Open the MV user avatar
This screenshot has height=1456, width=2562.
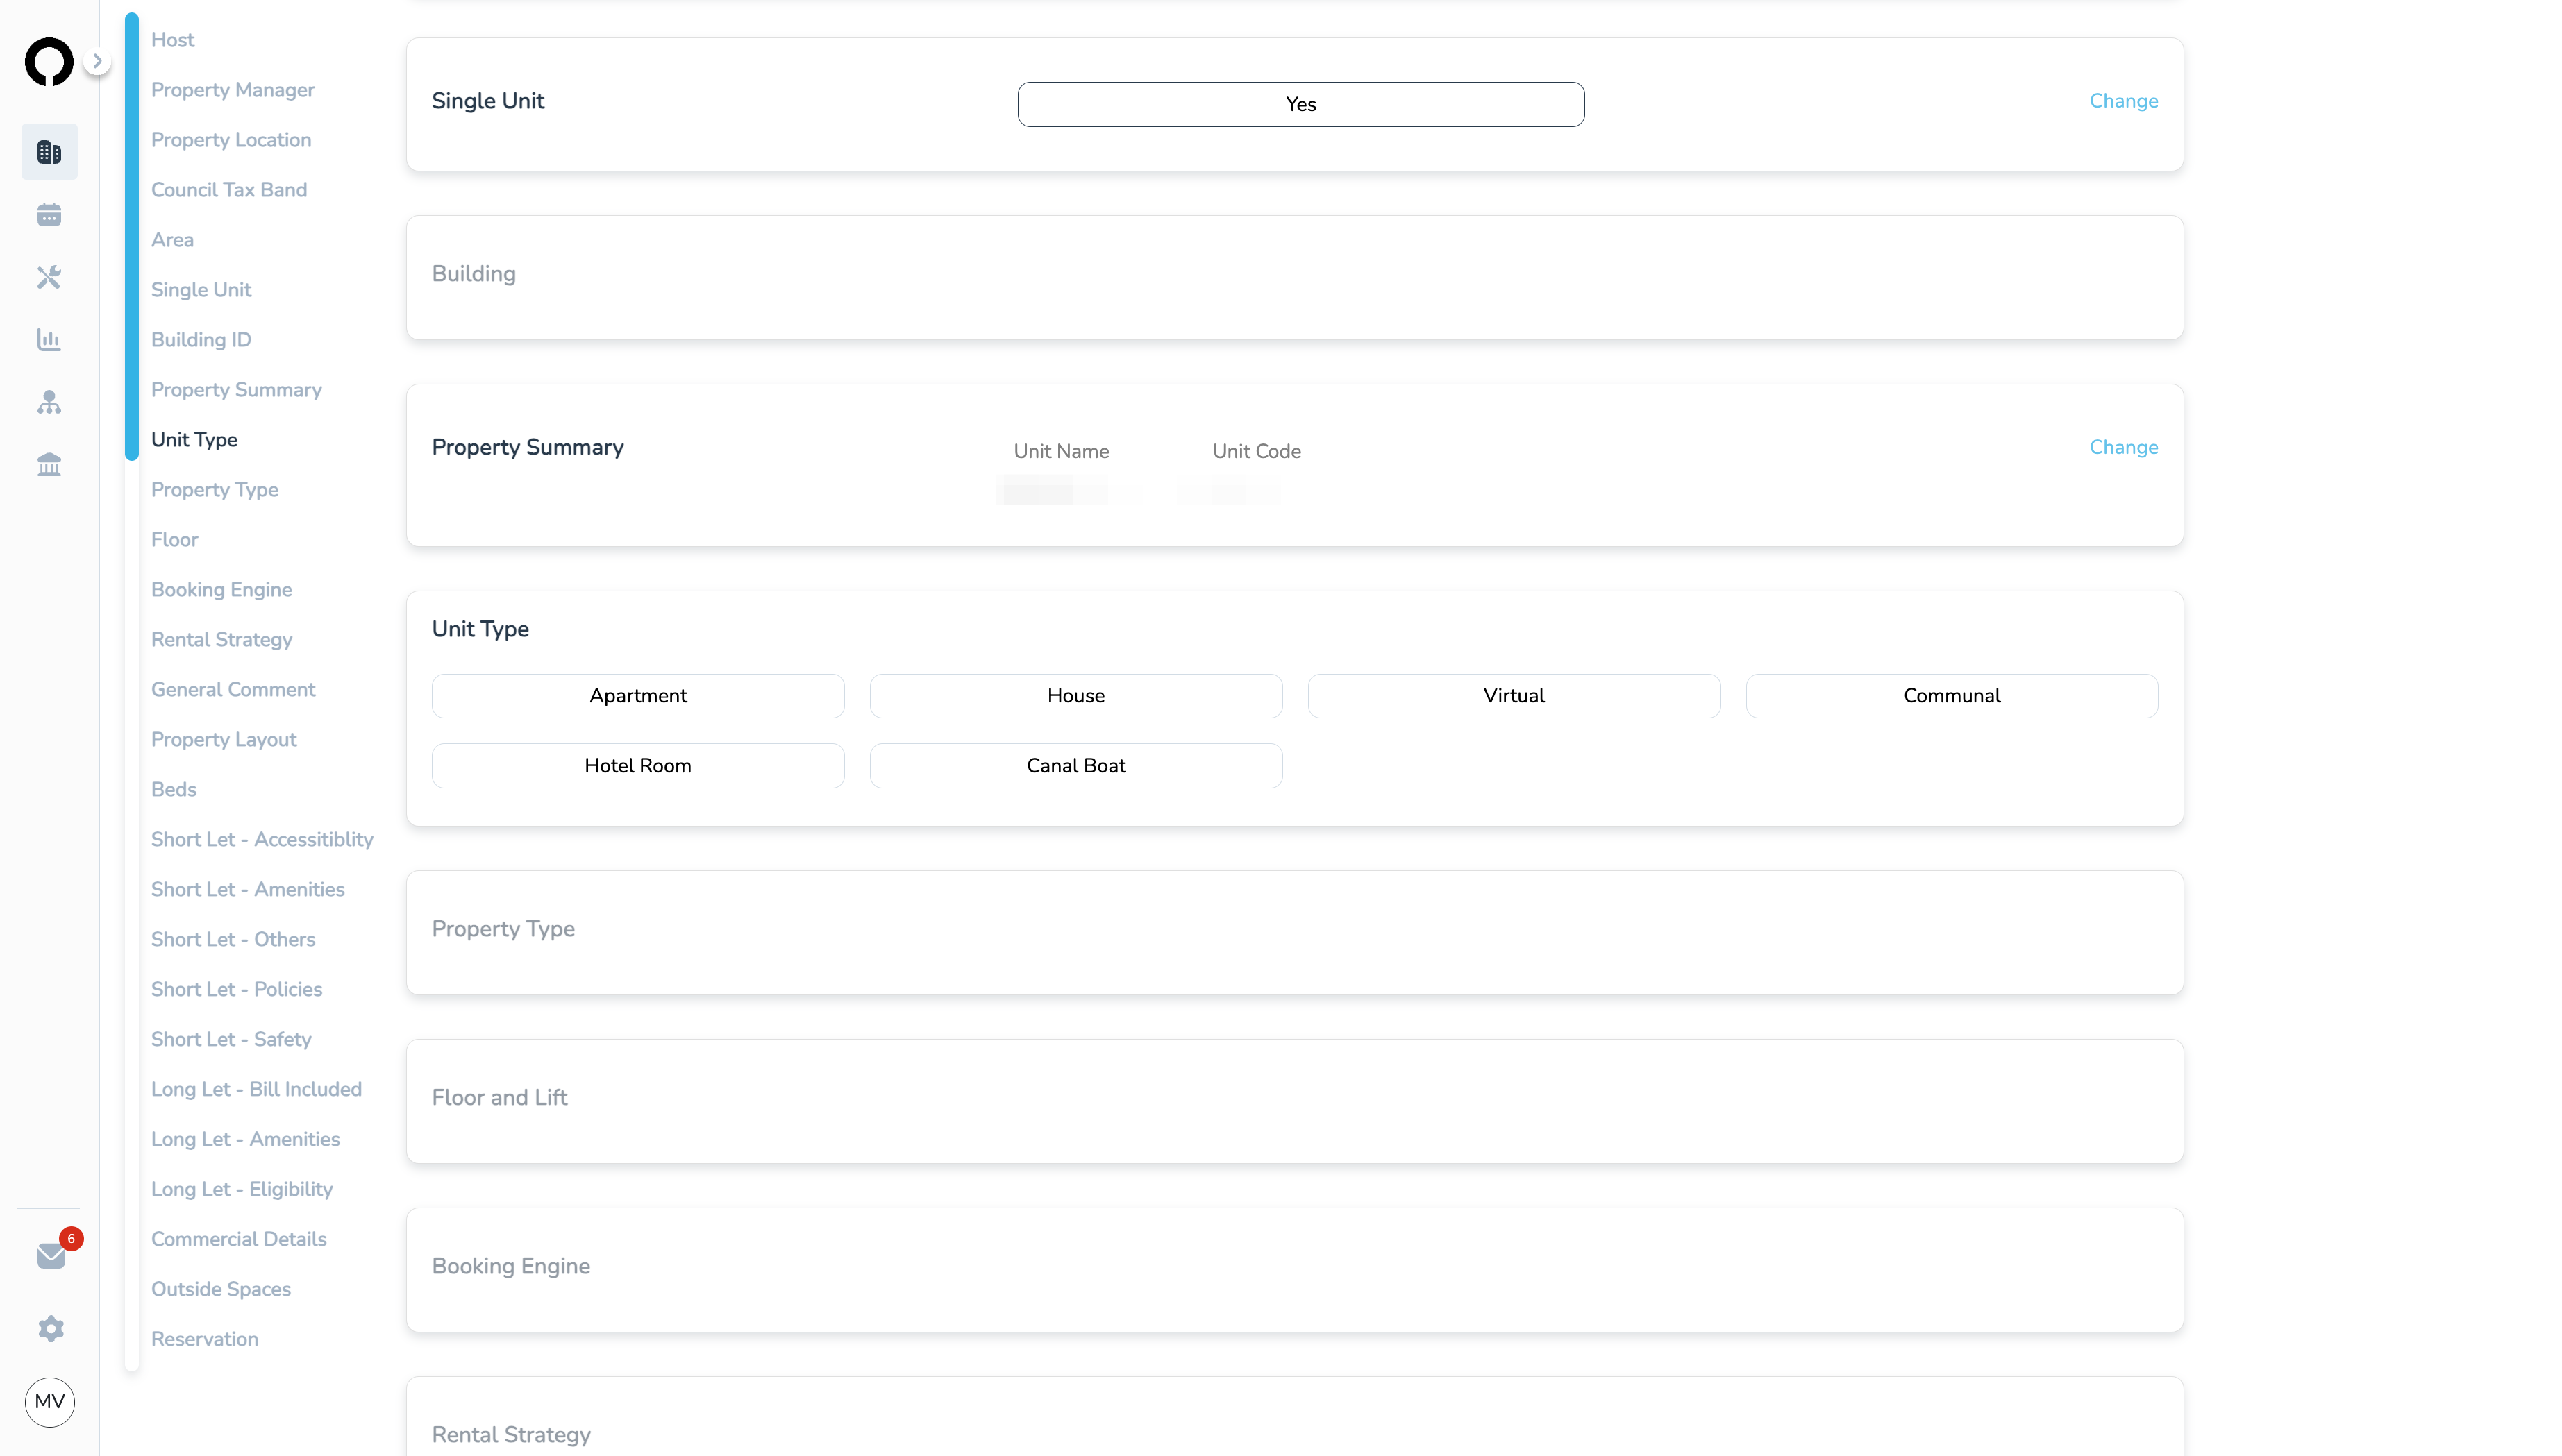(50, 1402)
